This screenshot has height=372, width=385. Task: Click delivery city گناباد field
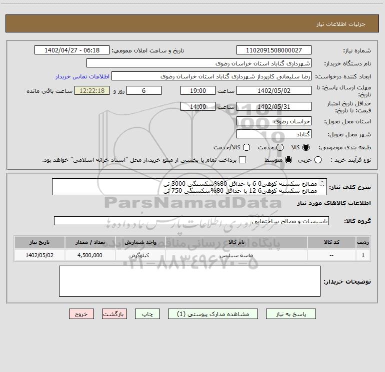click(x=274, y=134)
